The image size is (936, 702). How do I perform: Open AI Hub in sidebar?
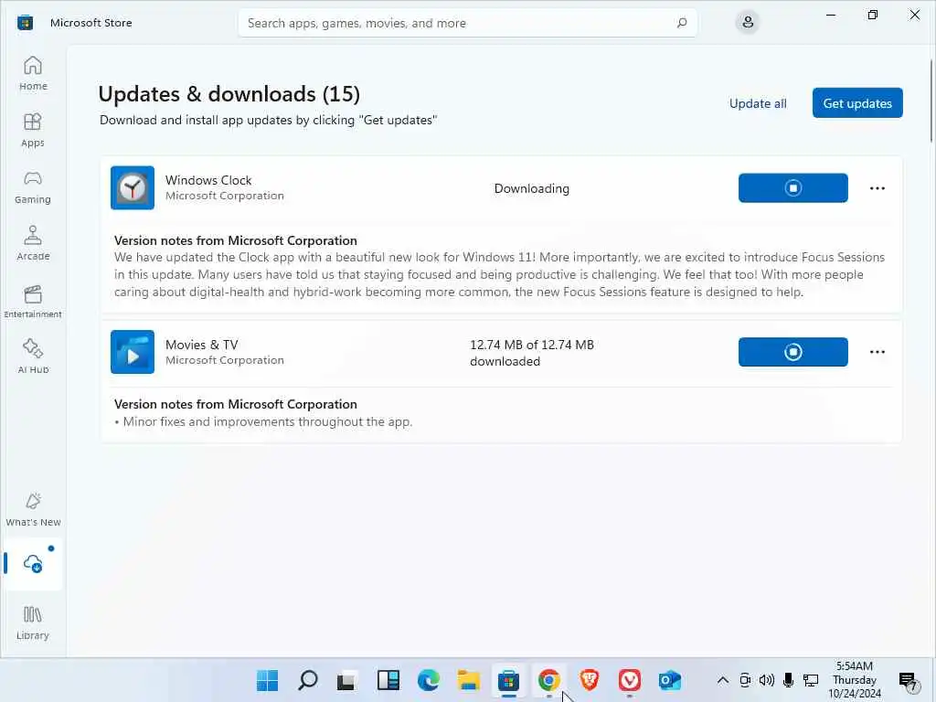pyautogui.click(x=33, y=356)
